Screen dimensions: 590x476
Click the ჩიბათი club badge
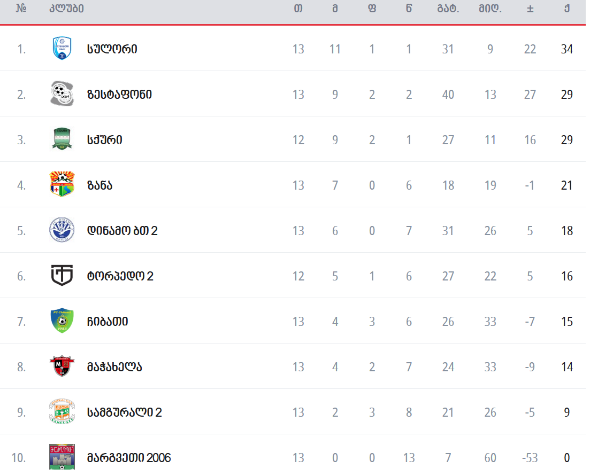pos(62,321)
